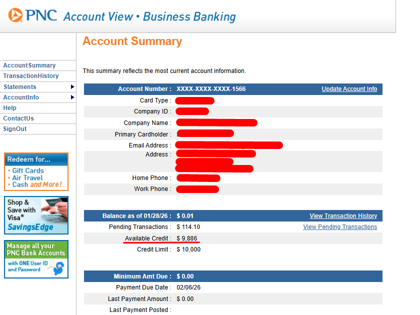This screenshot has height=315, width=420.
Task: Choose Gift Cards in the Redeem banner
Action: click(x=28, y=170)
